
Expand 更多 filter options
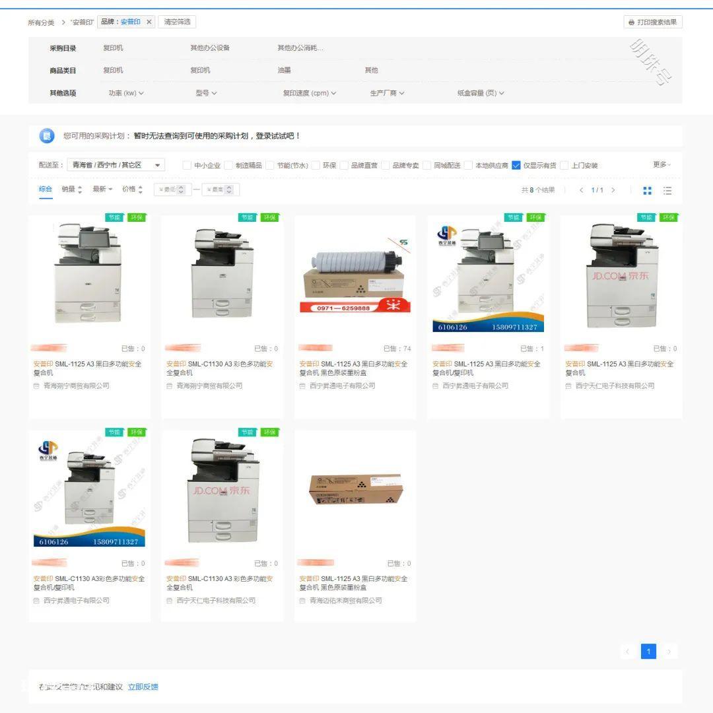(662, 164)
